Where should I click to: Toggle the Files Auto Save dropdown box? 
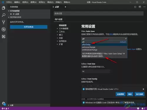click(x=104, y=39)
